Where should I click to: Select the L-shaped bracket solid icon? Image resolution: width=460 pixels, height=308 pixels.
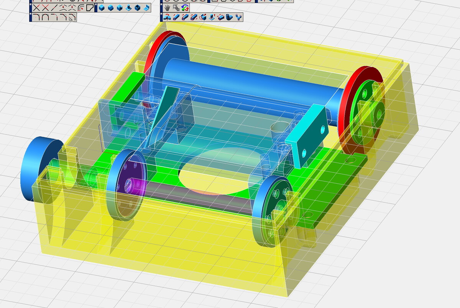(x=146, y=8)
